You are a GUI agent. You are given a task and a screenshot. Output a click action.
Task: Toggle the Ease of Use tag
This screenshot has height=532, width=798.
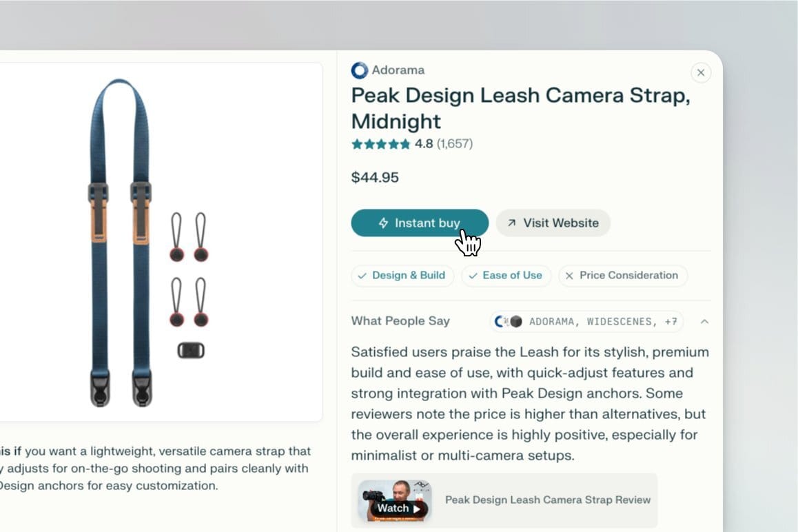(506, 276)
